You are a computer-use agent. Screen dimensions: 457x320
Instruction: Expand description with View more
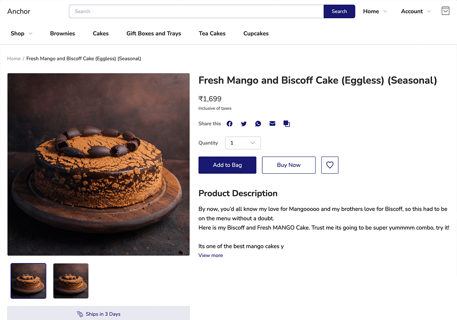[211, 255]
